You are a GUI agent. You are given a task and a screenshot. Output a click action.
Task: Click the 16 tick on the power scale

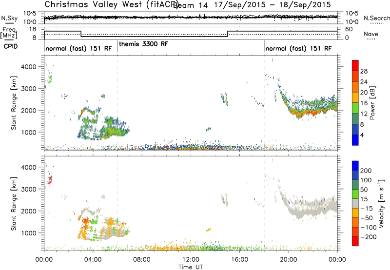click(364, 103)
